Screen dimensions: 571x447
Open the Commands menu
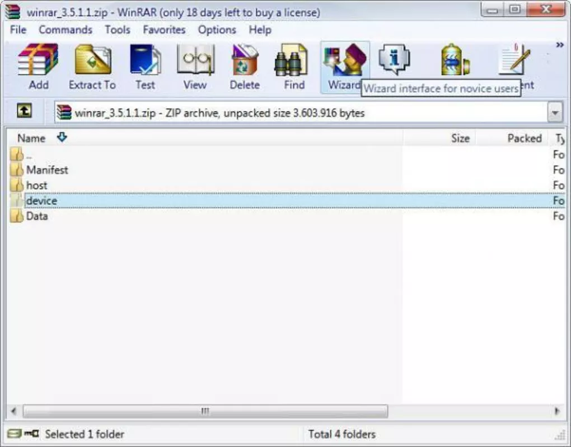65,30
